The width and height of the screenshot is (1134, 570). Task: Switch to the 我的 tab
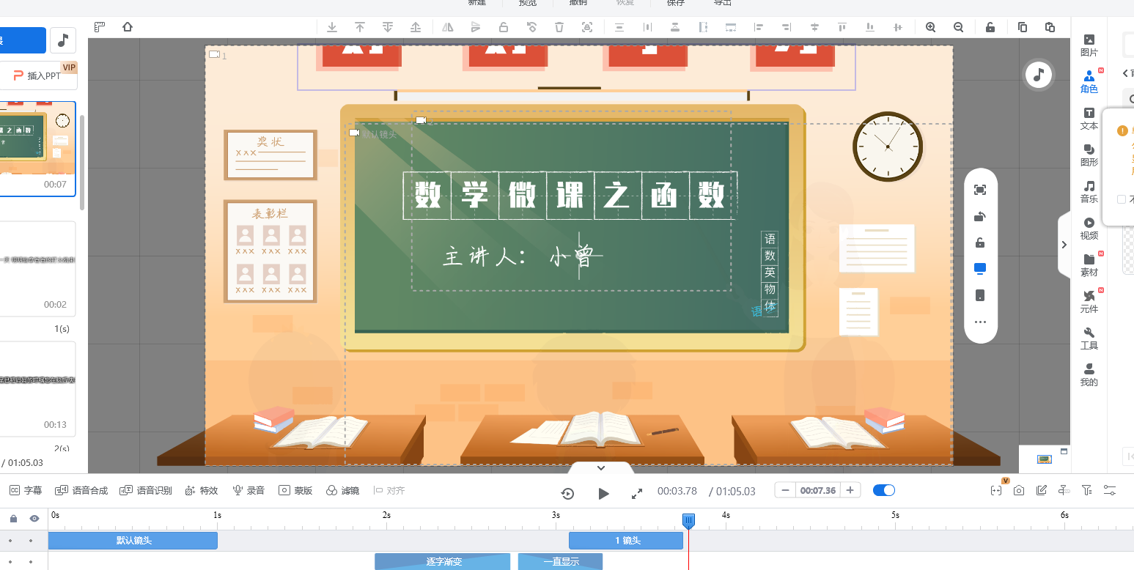point(1089,374)
